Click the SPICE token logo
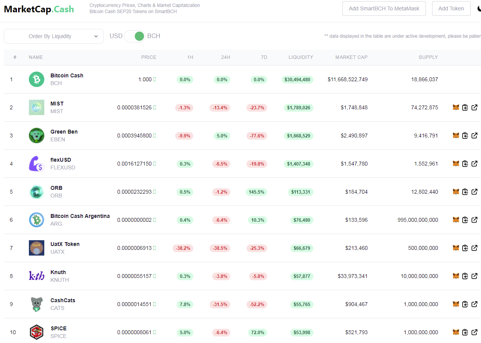This screenshot has width=481, height=343. (x=37, y=332)
